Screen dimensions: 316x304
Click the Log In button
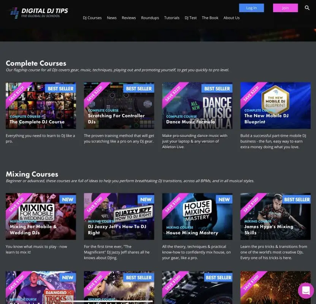coord(251,8)
